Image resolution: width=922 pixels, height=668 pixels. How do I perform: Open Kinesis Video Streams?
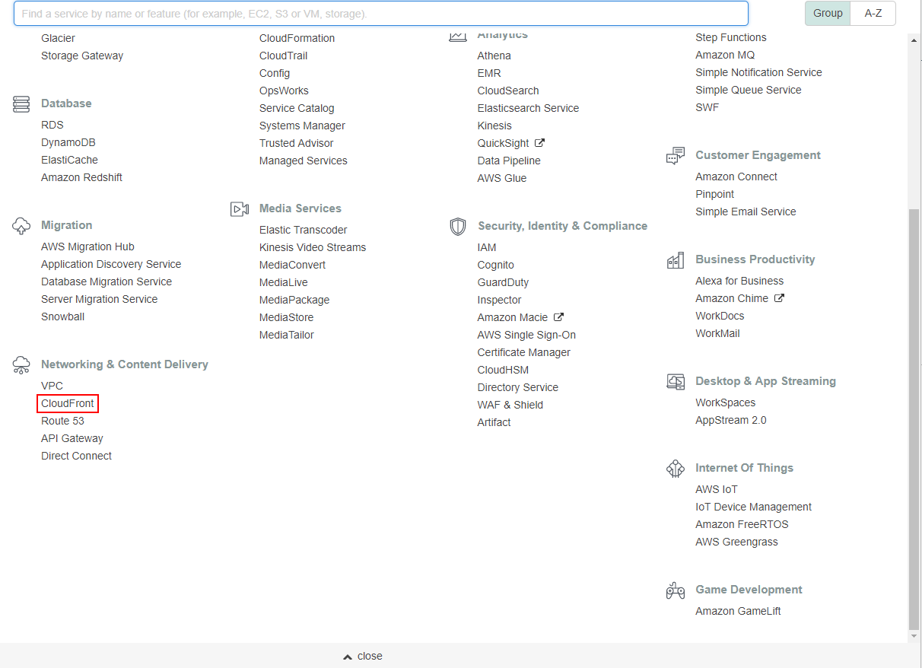[313, 247]
